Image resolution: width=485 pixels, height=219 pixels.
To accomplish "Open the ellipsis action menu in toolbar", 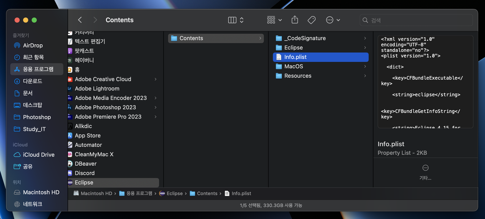I will pyautogui.click(x=333, y=20).
